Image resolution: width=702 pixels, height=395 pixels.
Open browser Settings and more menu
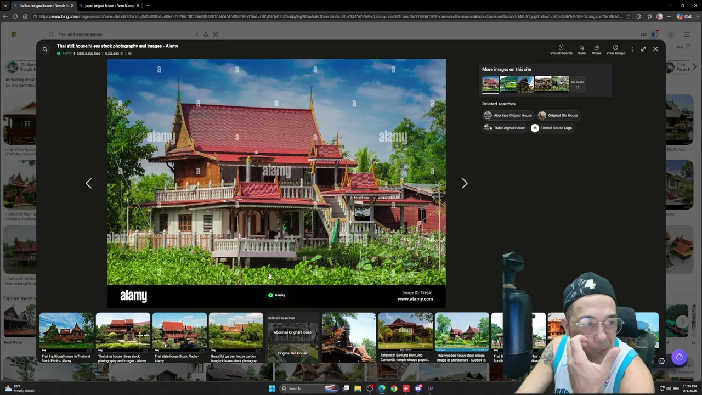(670, 16)
